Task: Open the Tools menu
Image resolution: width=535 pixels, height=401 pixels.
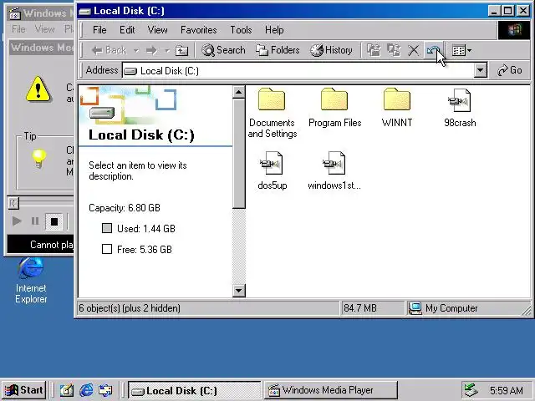Action: coord(241,30)
